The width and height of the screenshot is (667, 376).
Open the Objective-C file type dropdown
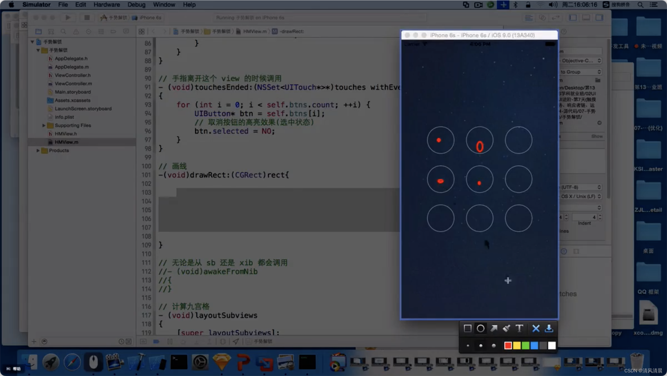click(x=581, y=61)
